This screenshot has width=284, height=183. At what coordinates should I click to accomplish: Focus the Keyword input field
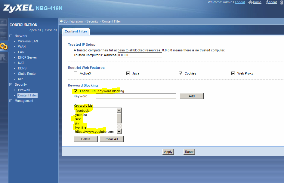(x=136, y=96)
